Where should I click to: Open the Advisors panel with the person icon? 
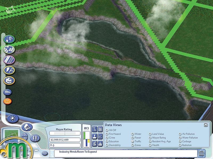[x=95, y=136]
